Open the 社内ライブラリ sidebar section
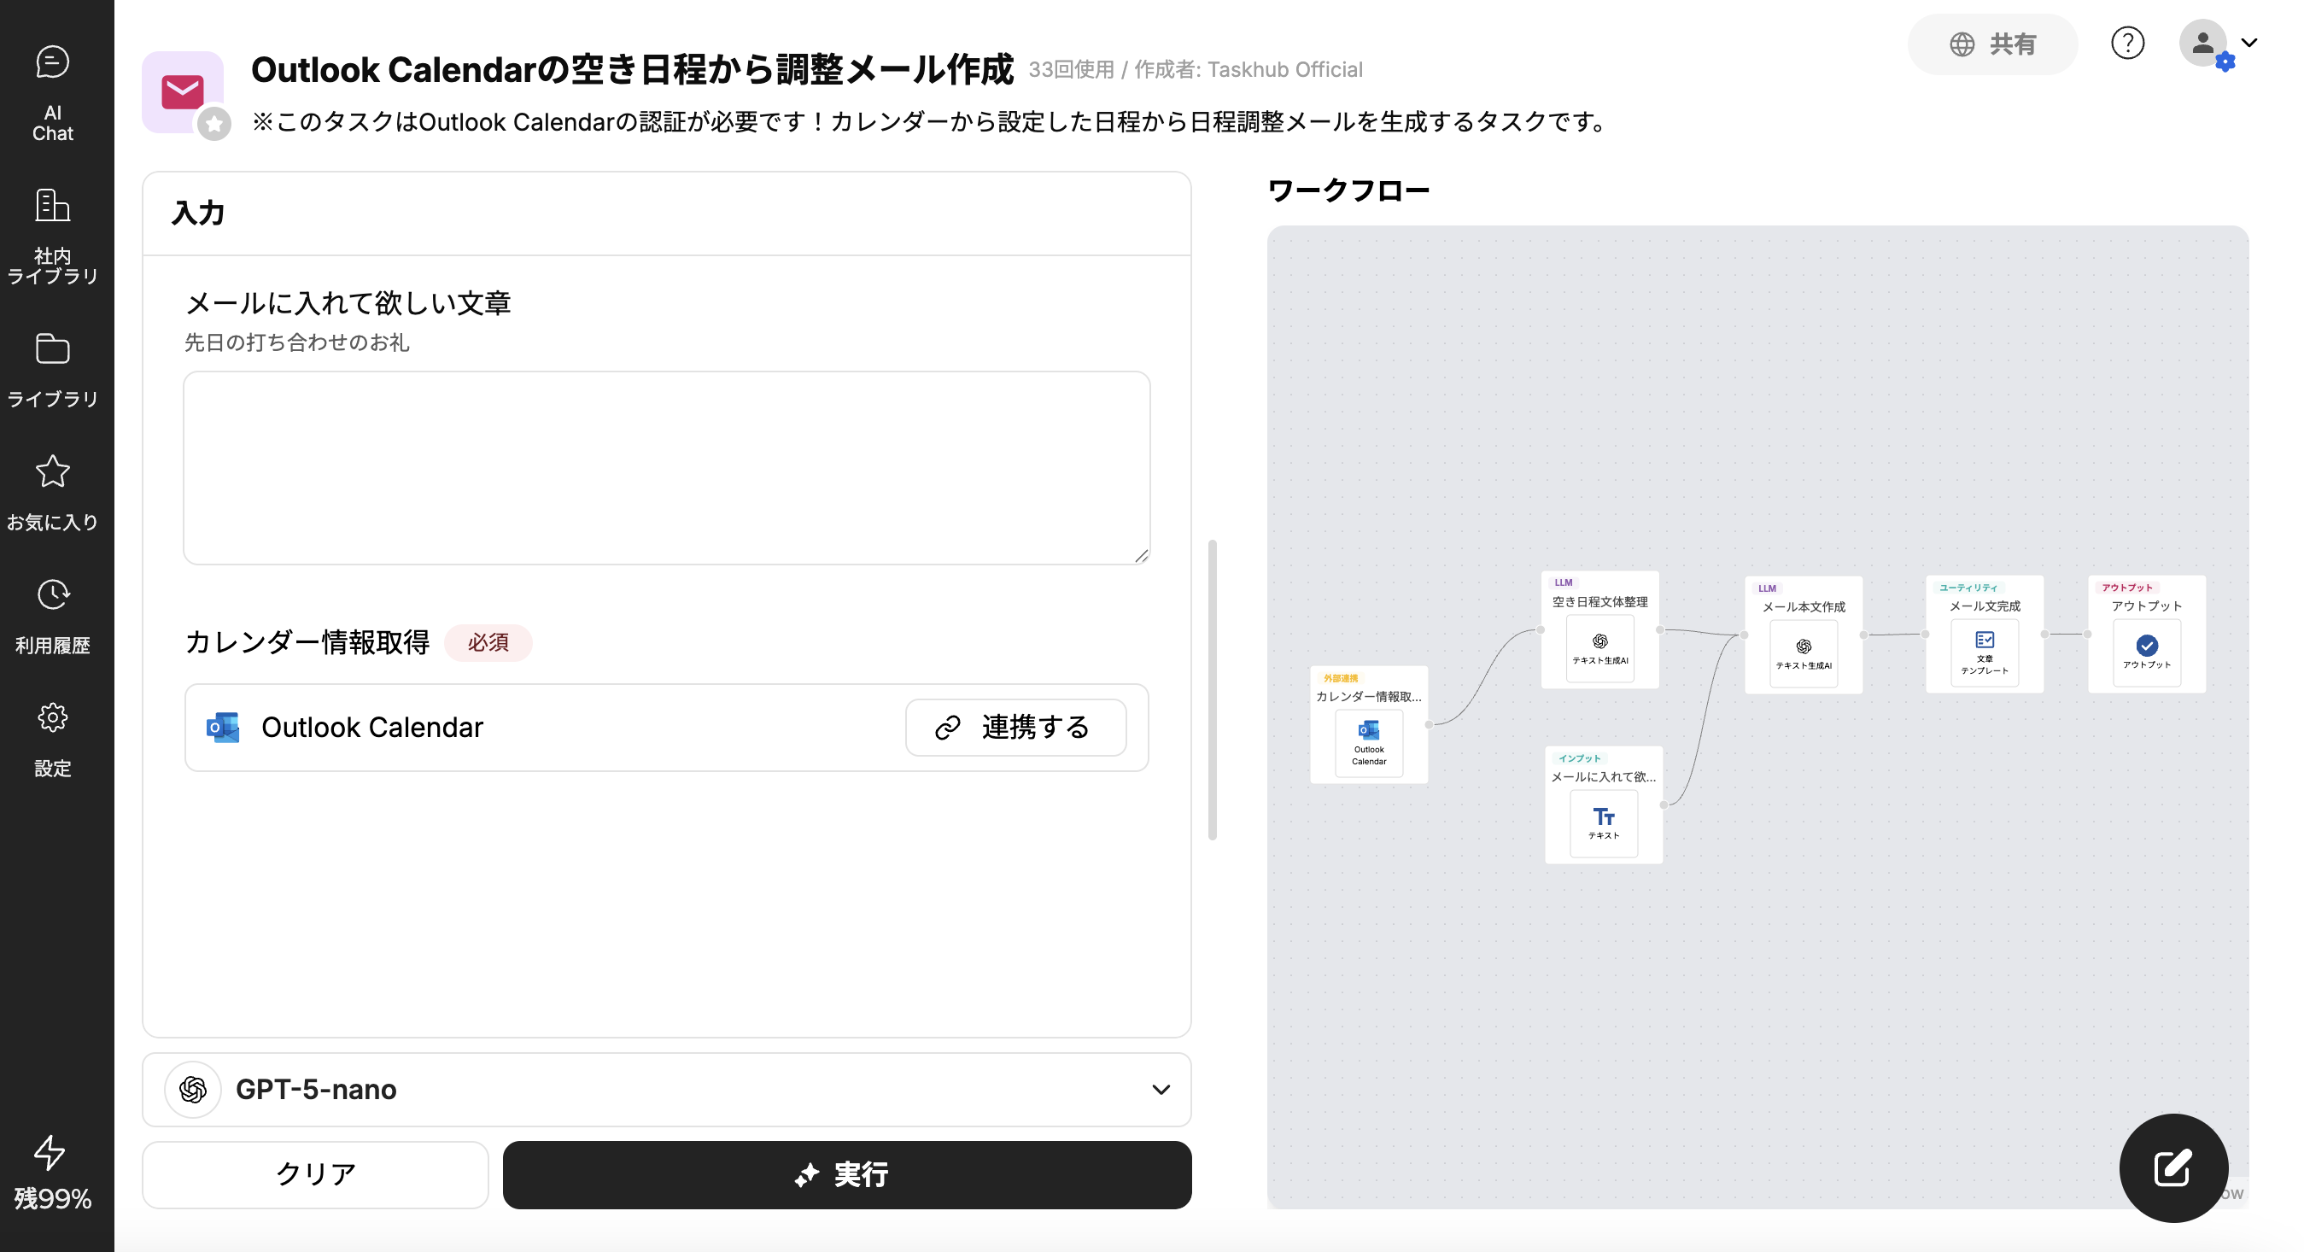The height and width of the screenshot is (1252, 2304). (53, 236)
